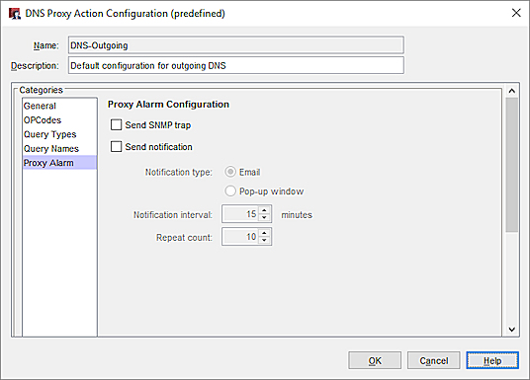Confirm with the OK button
This screenshot has width=530, height=380.
(x=375, y=361)
